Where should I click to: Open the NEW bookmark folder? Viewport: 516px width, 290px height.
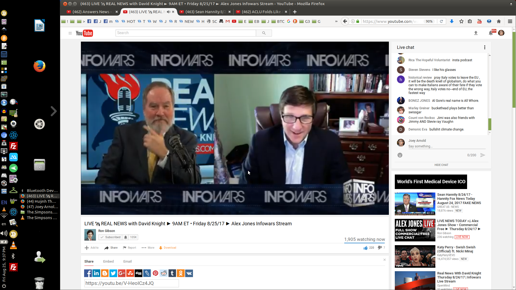187,21
